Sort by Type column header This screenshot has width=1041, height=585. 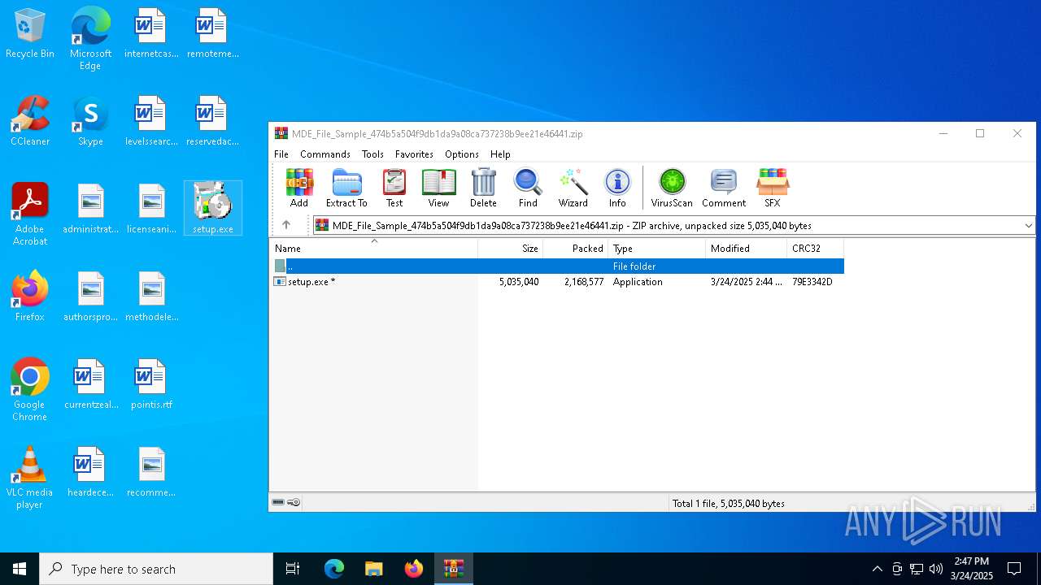pyautogui.click(x=657, y=249)
